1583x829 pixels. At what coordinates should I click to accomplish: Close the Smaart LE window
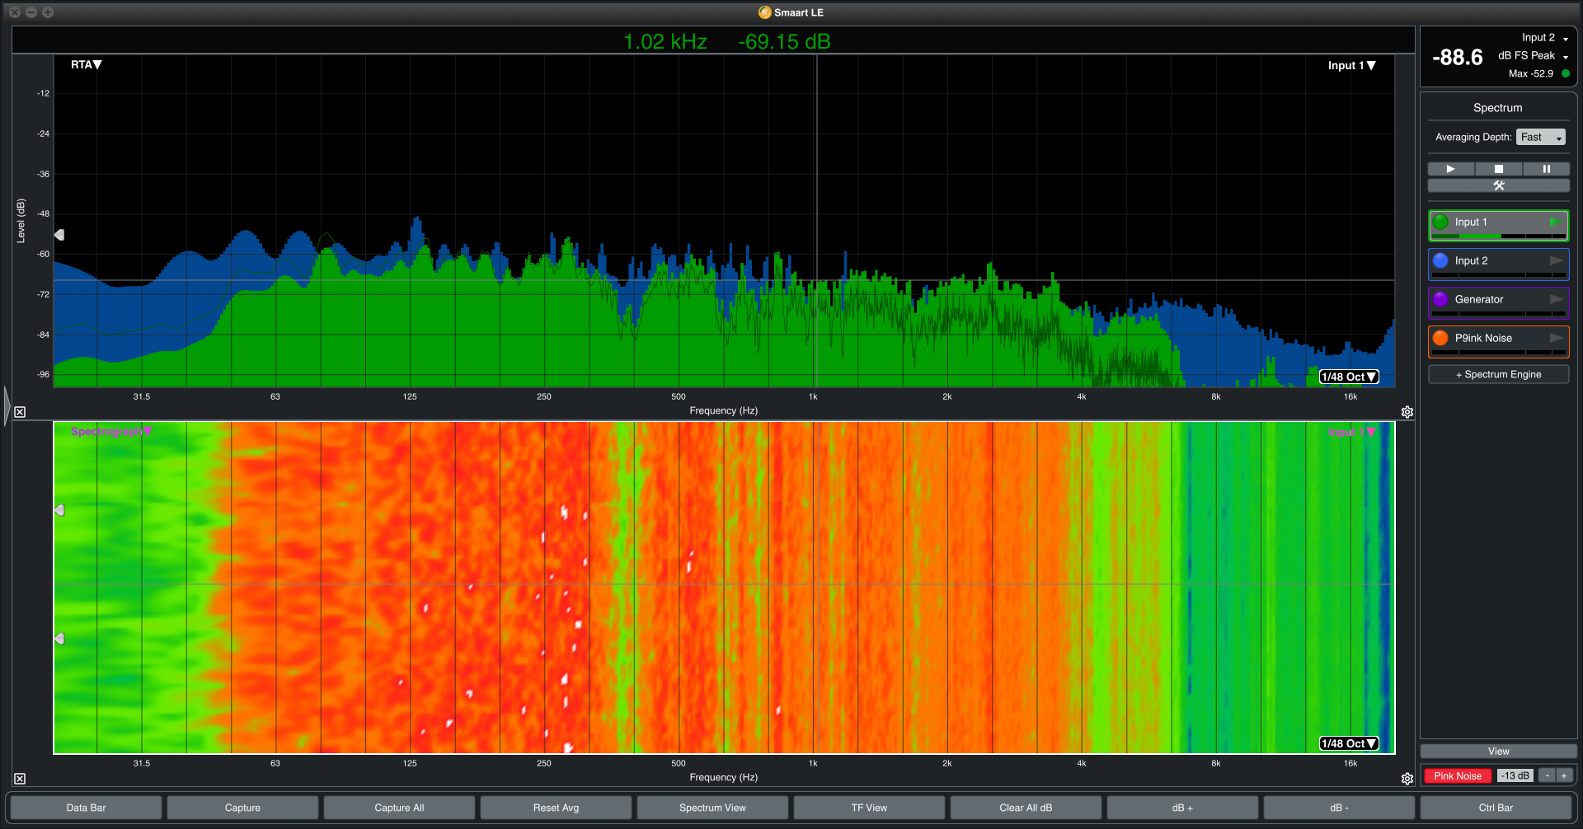click(15, 12)
